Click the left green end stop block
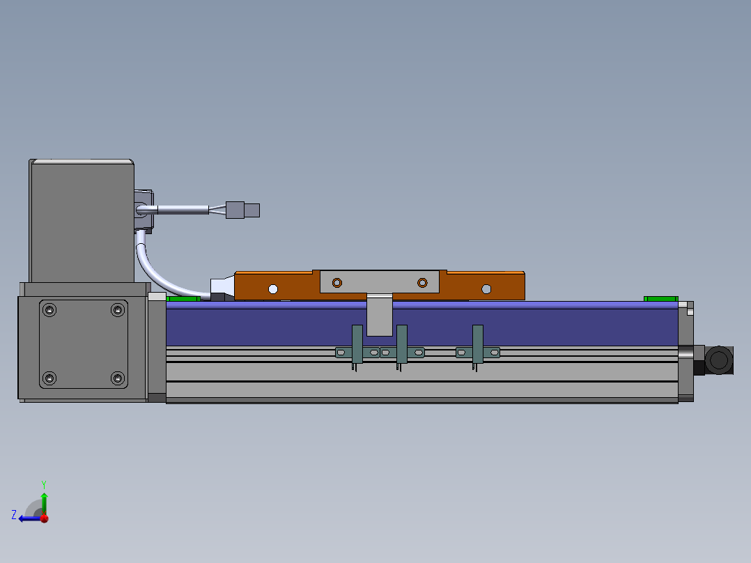The width and height of the screenshot is (751, 563). 183,299
